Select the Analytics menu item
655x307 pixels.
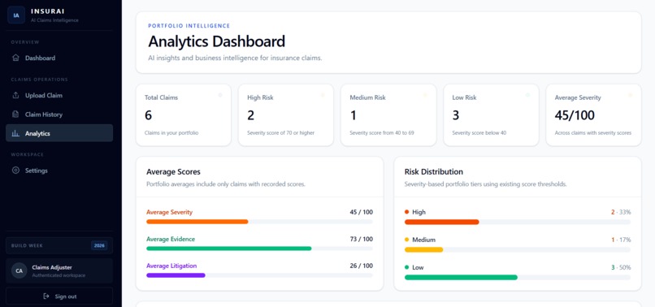tap(59, 133)
